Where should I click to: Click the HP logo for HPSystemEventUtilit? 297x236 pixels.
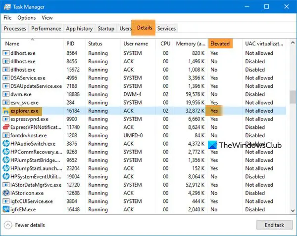click(6, 176)
